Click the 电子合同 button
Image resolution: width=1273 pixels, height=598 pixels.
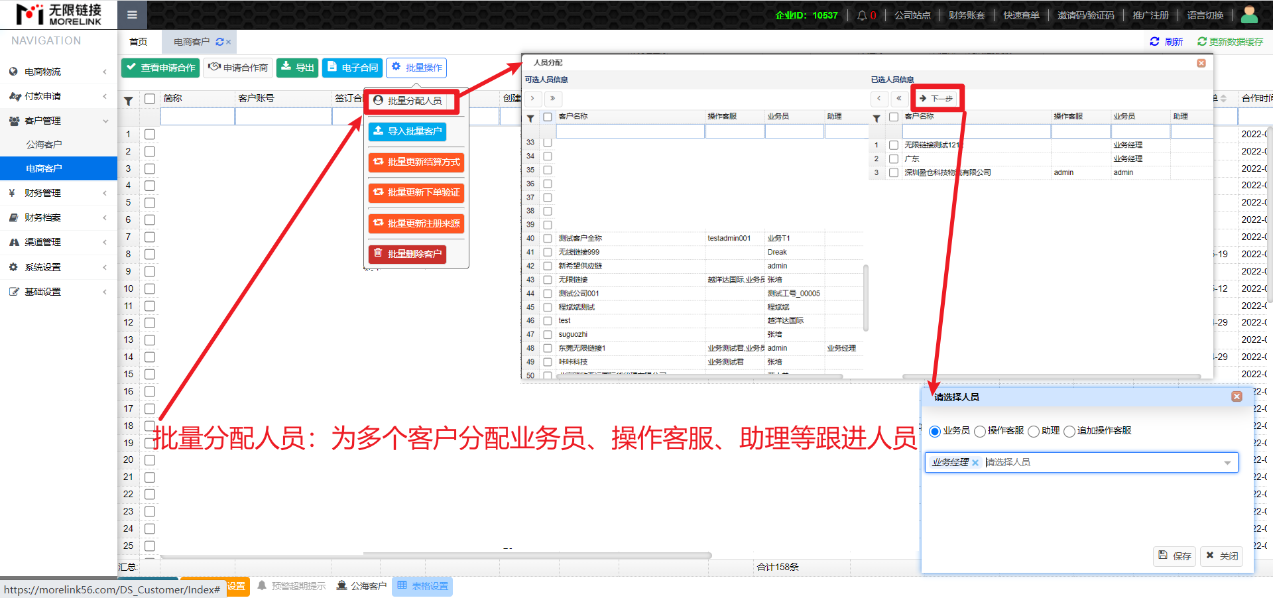point(353,68)
